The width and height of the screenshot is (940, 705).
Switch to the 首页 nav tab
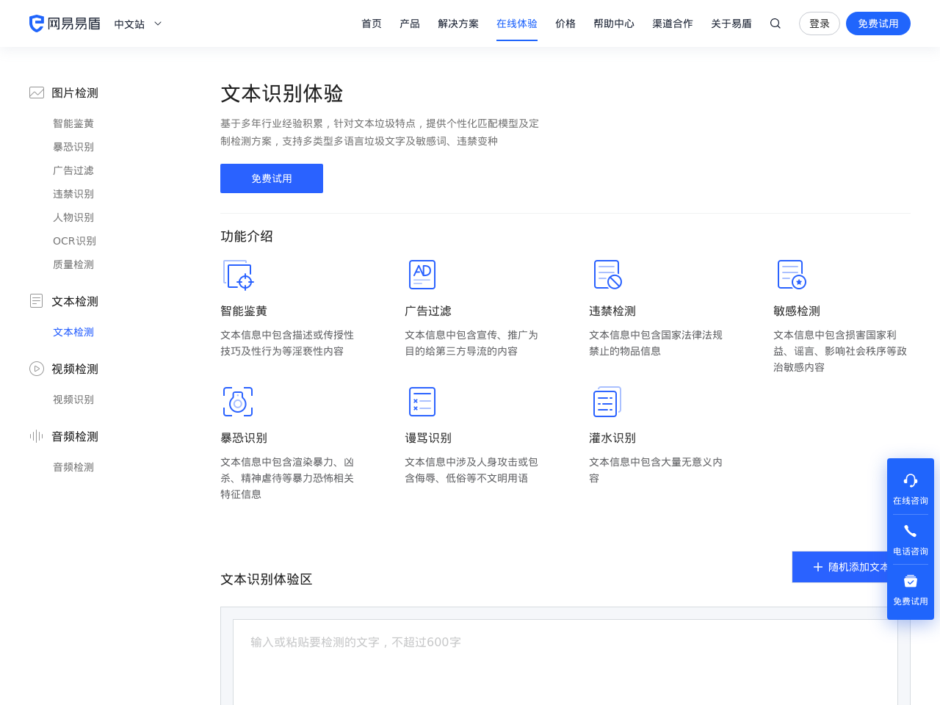371,23
